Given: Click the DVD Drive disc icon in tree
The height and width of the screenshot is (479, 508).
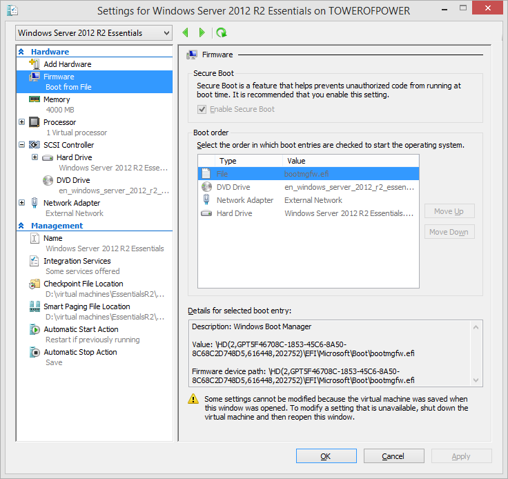Looking at the screenshot, I should pyautogui.click(x=48, y=180).
